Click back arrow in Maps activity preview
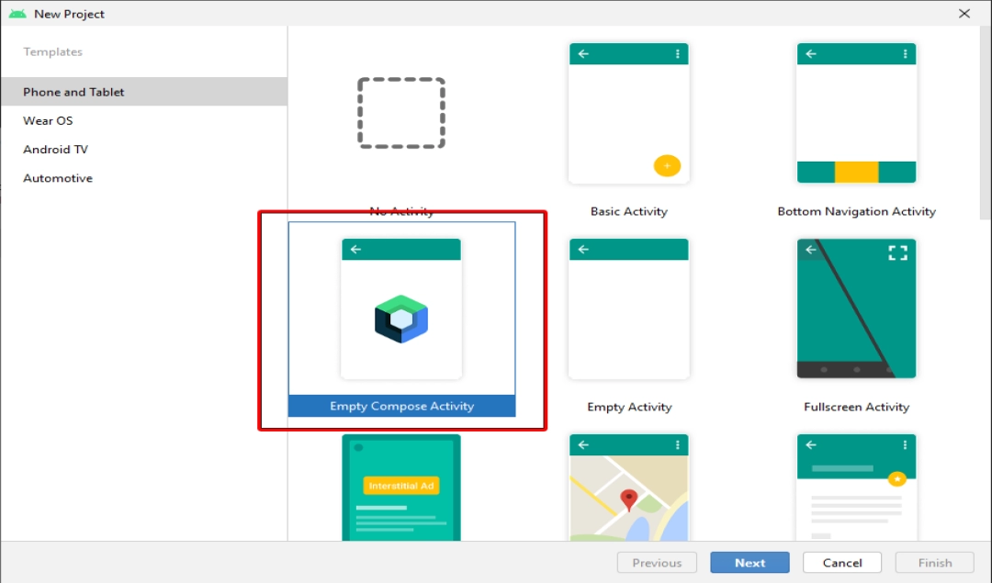The height and width of the screenshot is (583, 992). click(583, 444)
